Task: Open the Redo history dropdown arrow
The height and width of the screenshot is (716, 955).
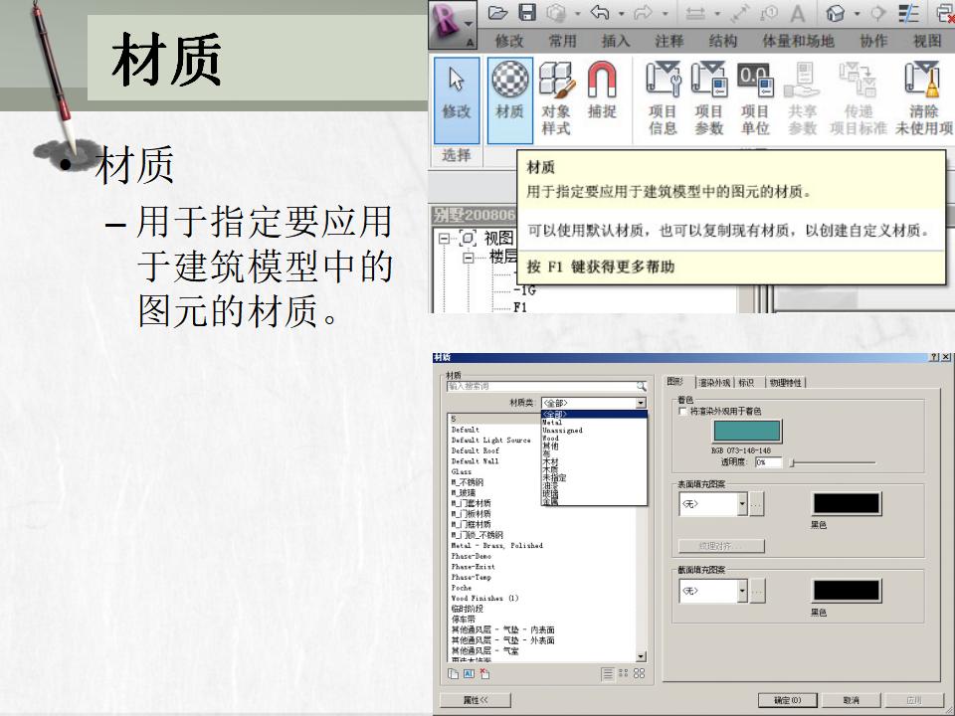Action: (x=666, y=13)
